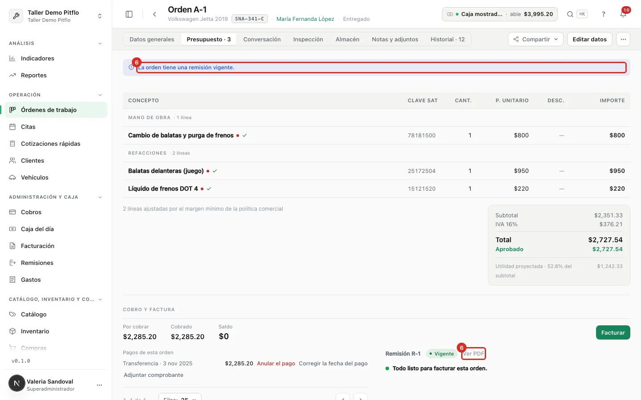Collapse the ANÁLISIS section

(100, 43)
